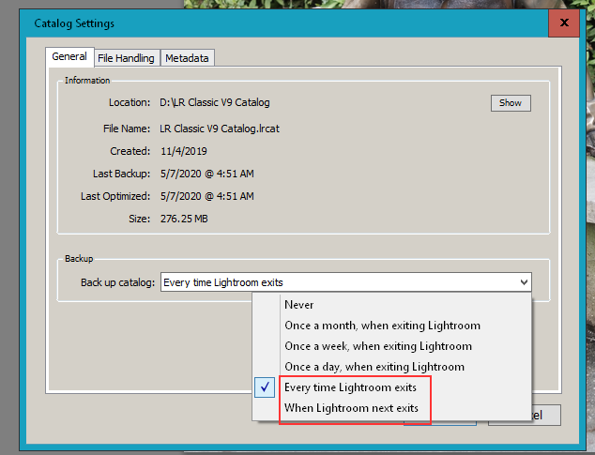Open the Back up catalog dropdown arrow

pyautogui.click(x=524, y=282)
